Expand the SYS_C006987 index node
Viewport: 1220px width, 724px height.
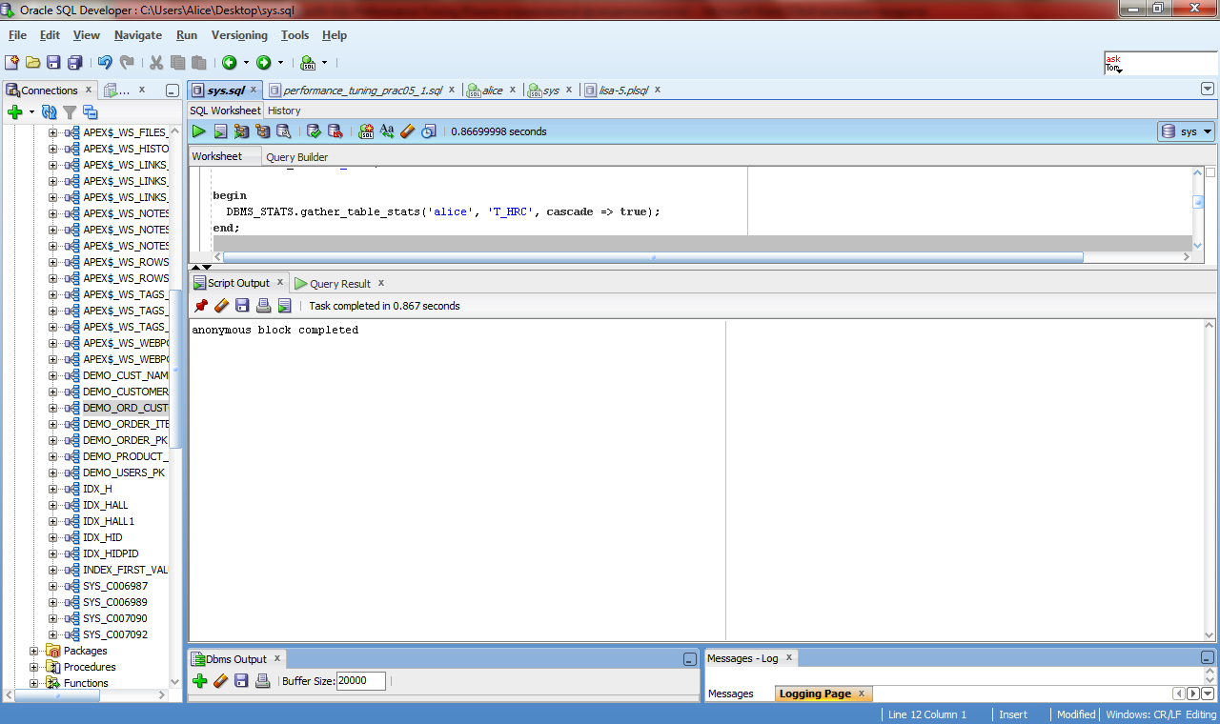(53, 586)
